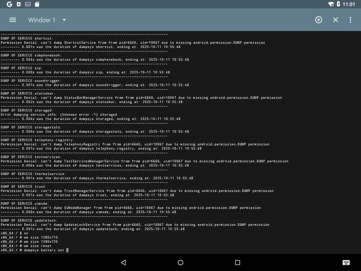Viewport: 361px width, 271px height.
Task: Open the hamburger navigation menu
Action: (13, 20)
